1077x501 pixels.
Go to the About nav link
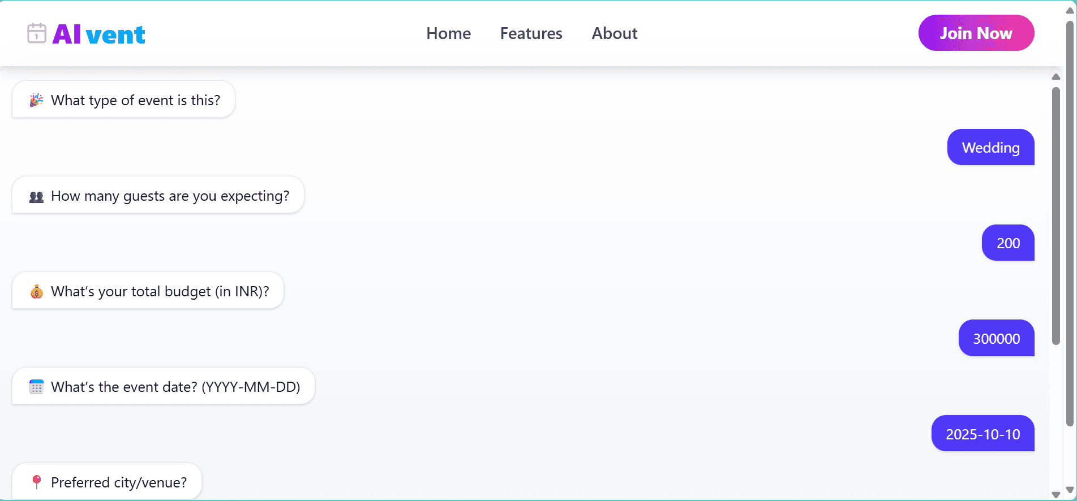[615, 33]
